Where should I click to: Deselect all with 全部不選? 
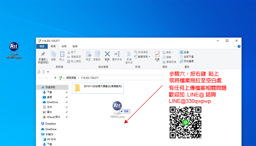[x=187, y=57]
